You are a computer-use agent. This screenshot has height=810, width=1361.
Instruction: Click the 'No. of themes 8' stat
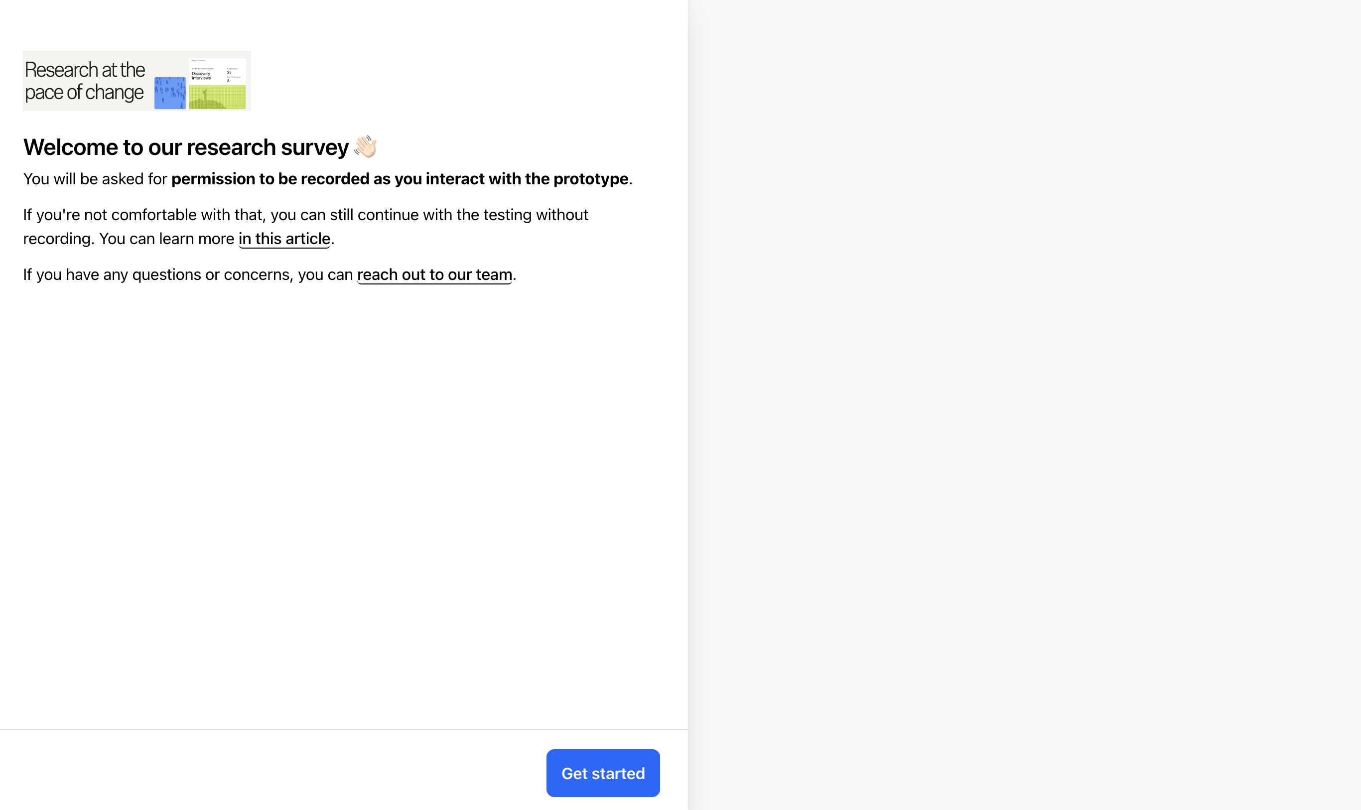(x=232, y=79)
